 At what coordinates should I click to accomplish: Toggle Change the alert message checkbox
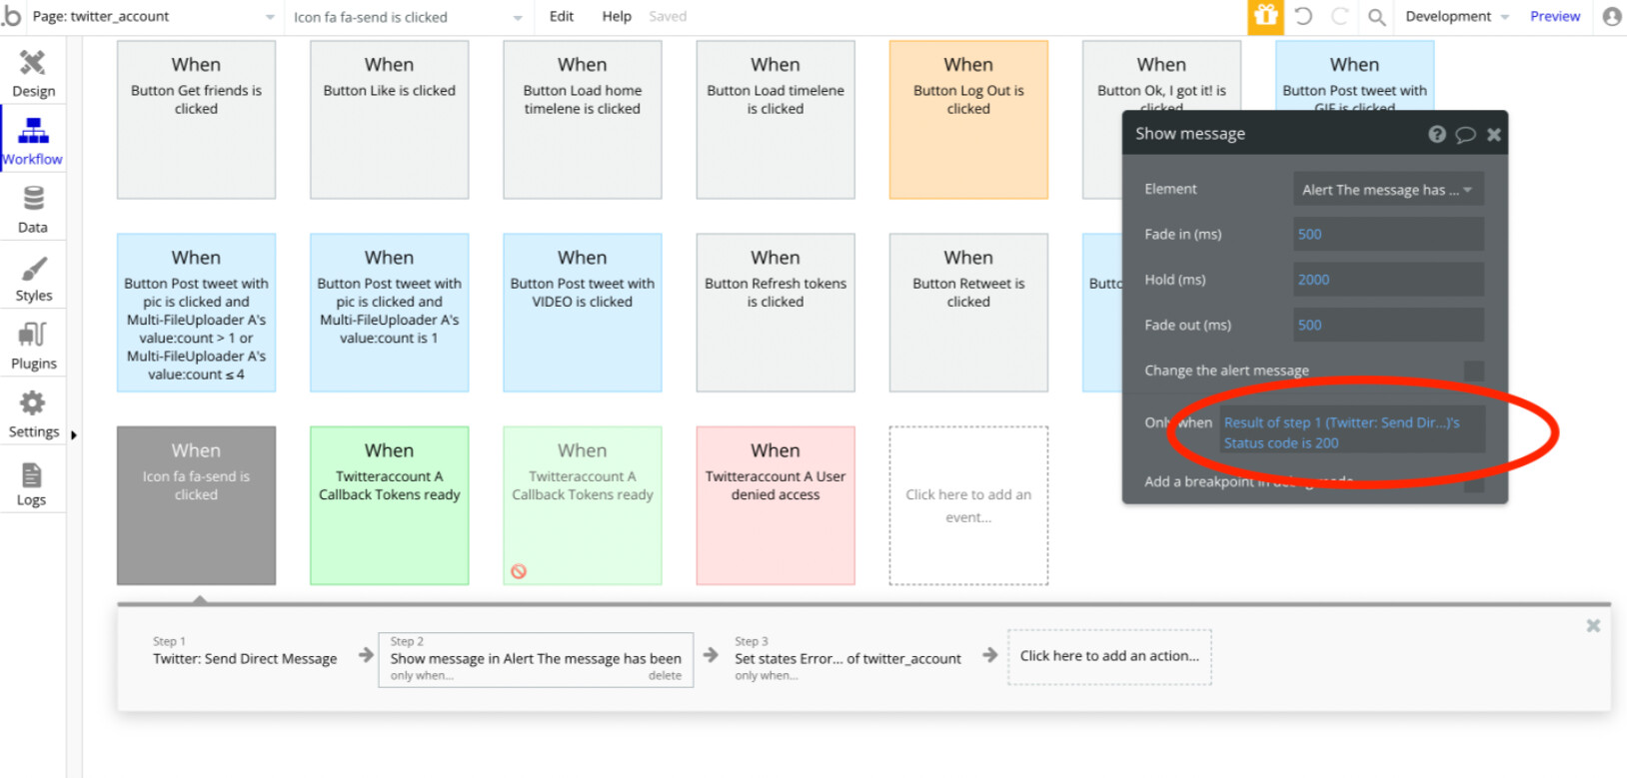point(1473,372)
